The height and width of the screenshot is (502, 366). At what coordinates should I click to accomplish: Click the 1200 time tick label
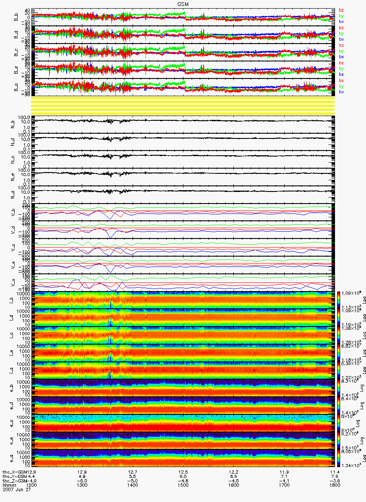[x=31, y=485]
